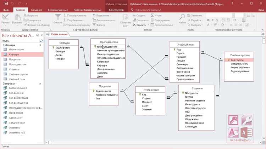Open the File (Файл) tab
266x149 pixels.
6,10
